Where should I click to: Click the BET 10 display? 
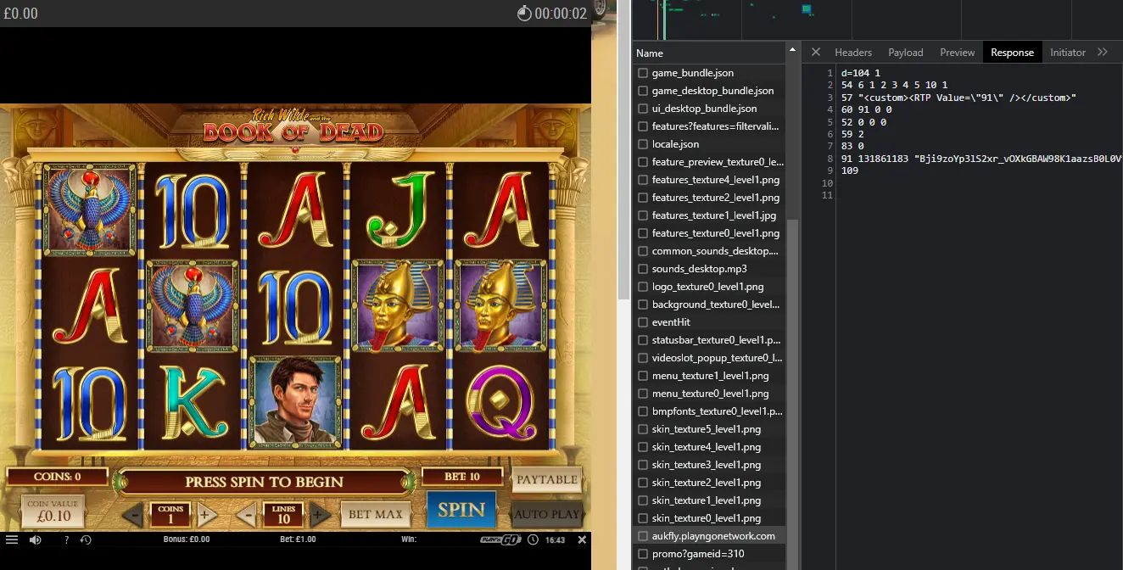[x=462, y=477]
